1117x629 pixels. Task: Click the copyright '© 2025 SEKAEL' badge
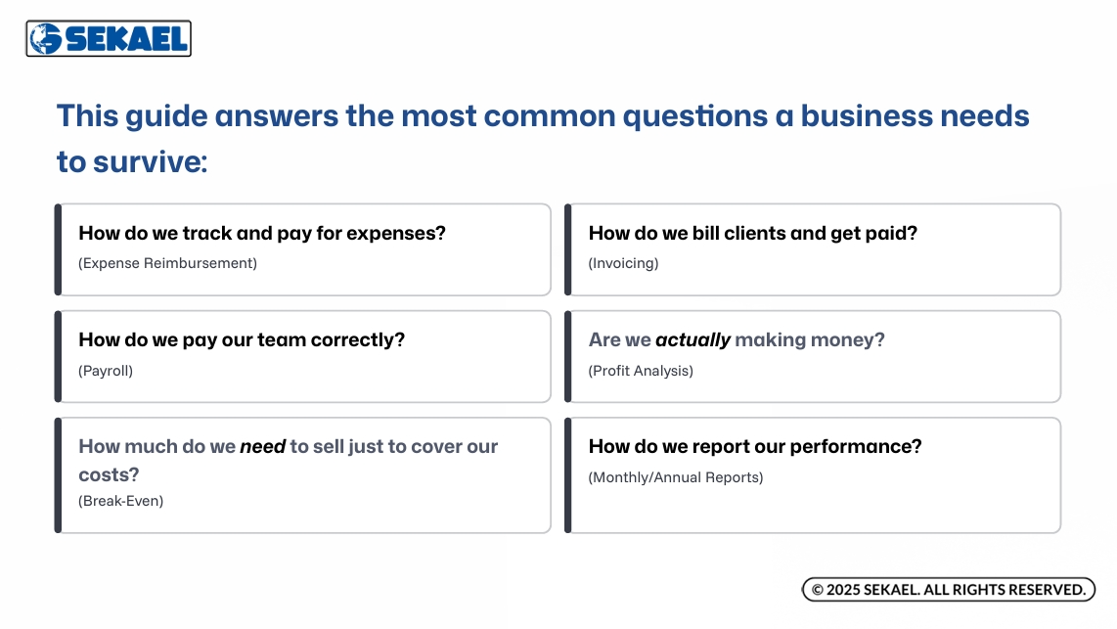coord(948,590)
